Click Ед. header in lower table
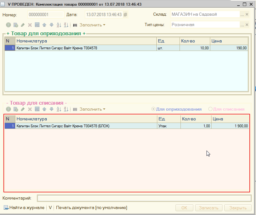Image resolution: width=256 pixels, height=215 pixels. (x=169, y=119)
